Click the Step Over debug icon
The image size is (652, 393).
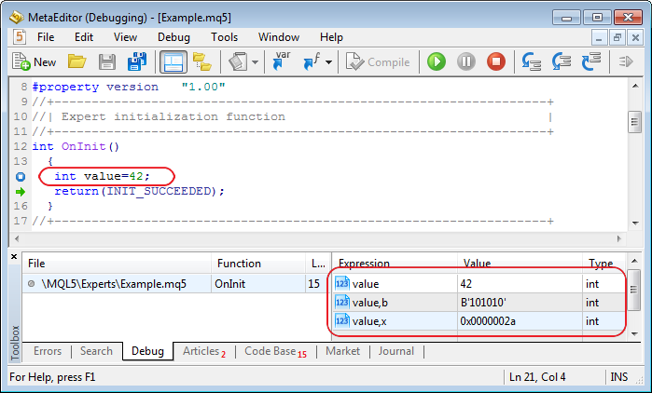coord(562,61)
